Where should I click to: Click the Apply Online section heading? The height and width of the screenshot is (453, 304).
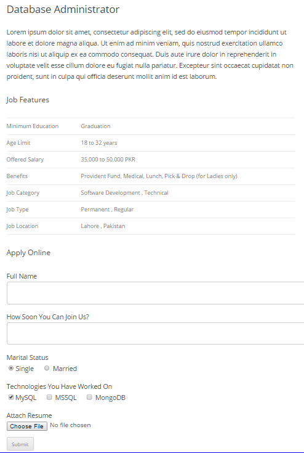[x=28, y=253]
